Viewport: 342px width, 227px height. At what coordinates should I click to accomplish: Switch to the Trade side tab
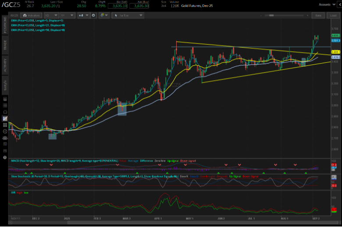click(5, 44)
